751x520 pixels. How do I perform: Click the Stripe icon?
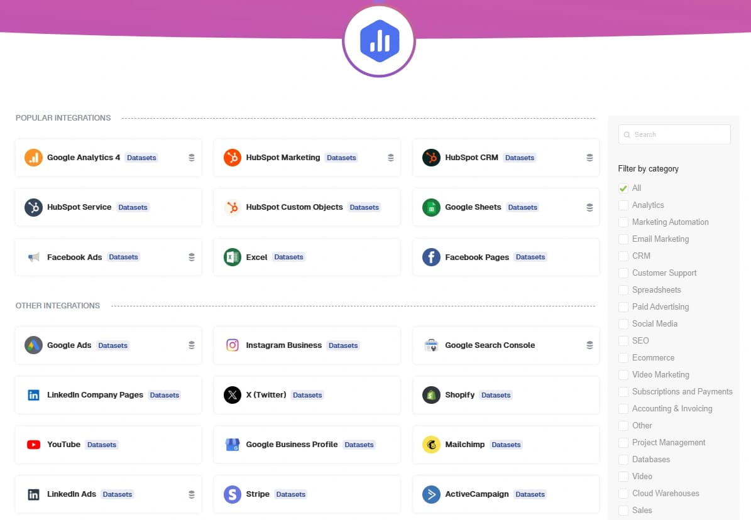(233, 495)
